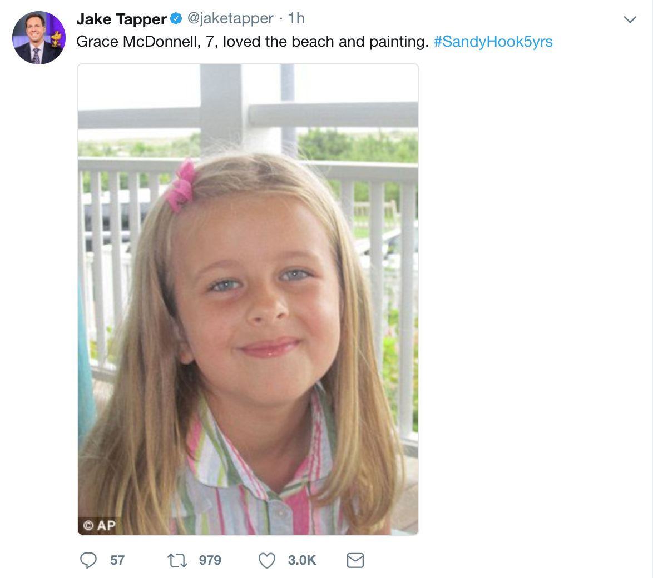The height and width of the screenshot is (578, 653).
Task: Click the reply count 57
Action: (x=117, y=560)
